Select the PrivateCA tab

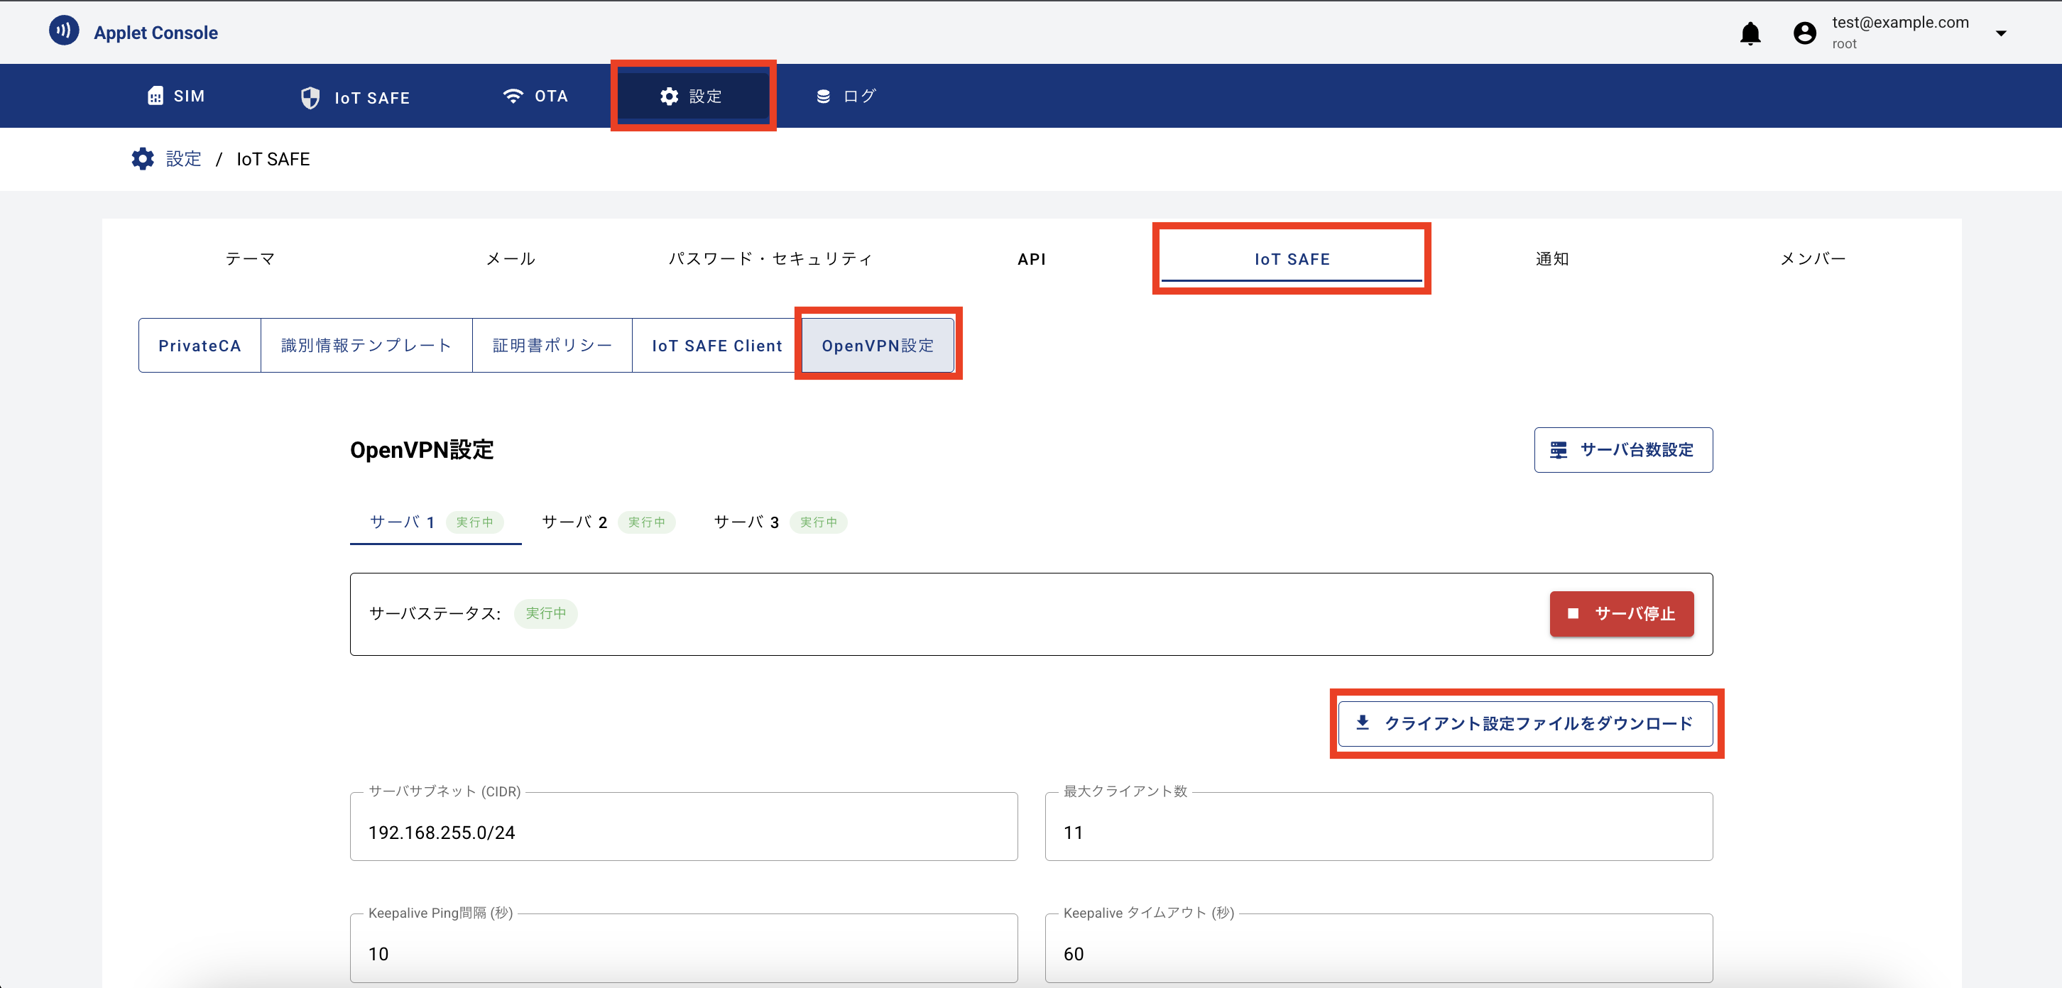[x=200, y=345]
